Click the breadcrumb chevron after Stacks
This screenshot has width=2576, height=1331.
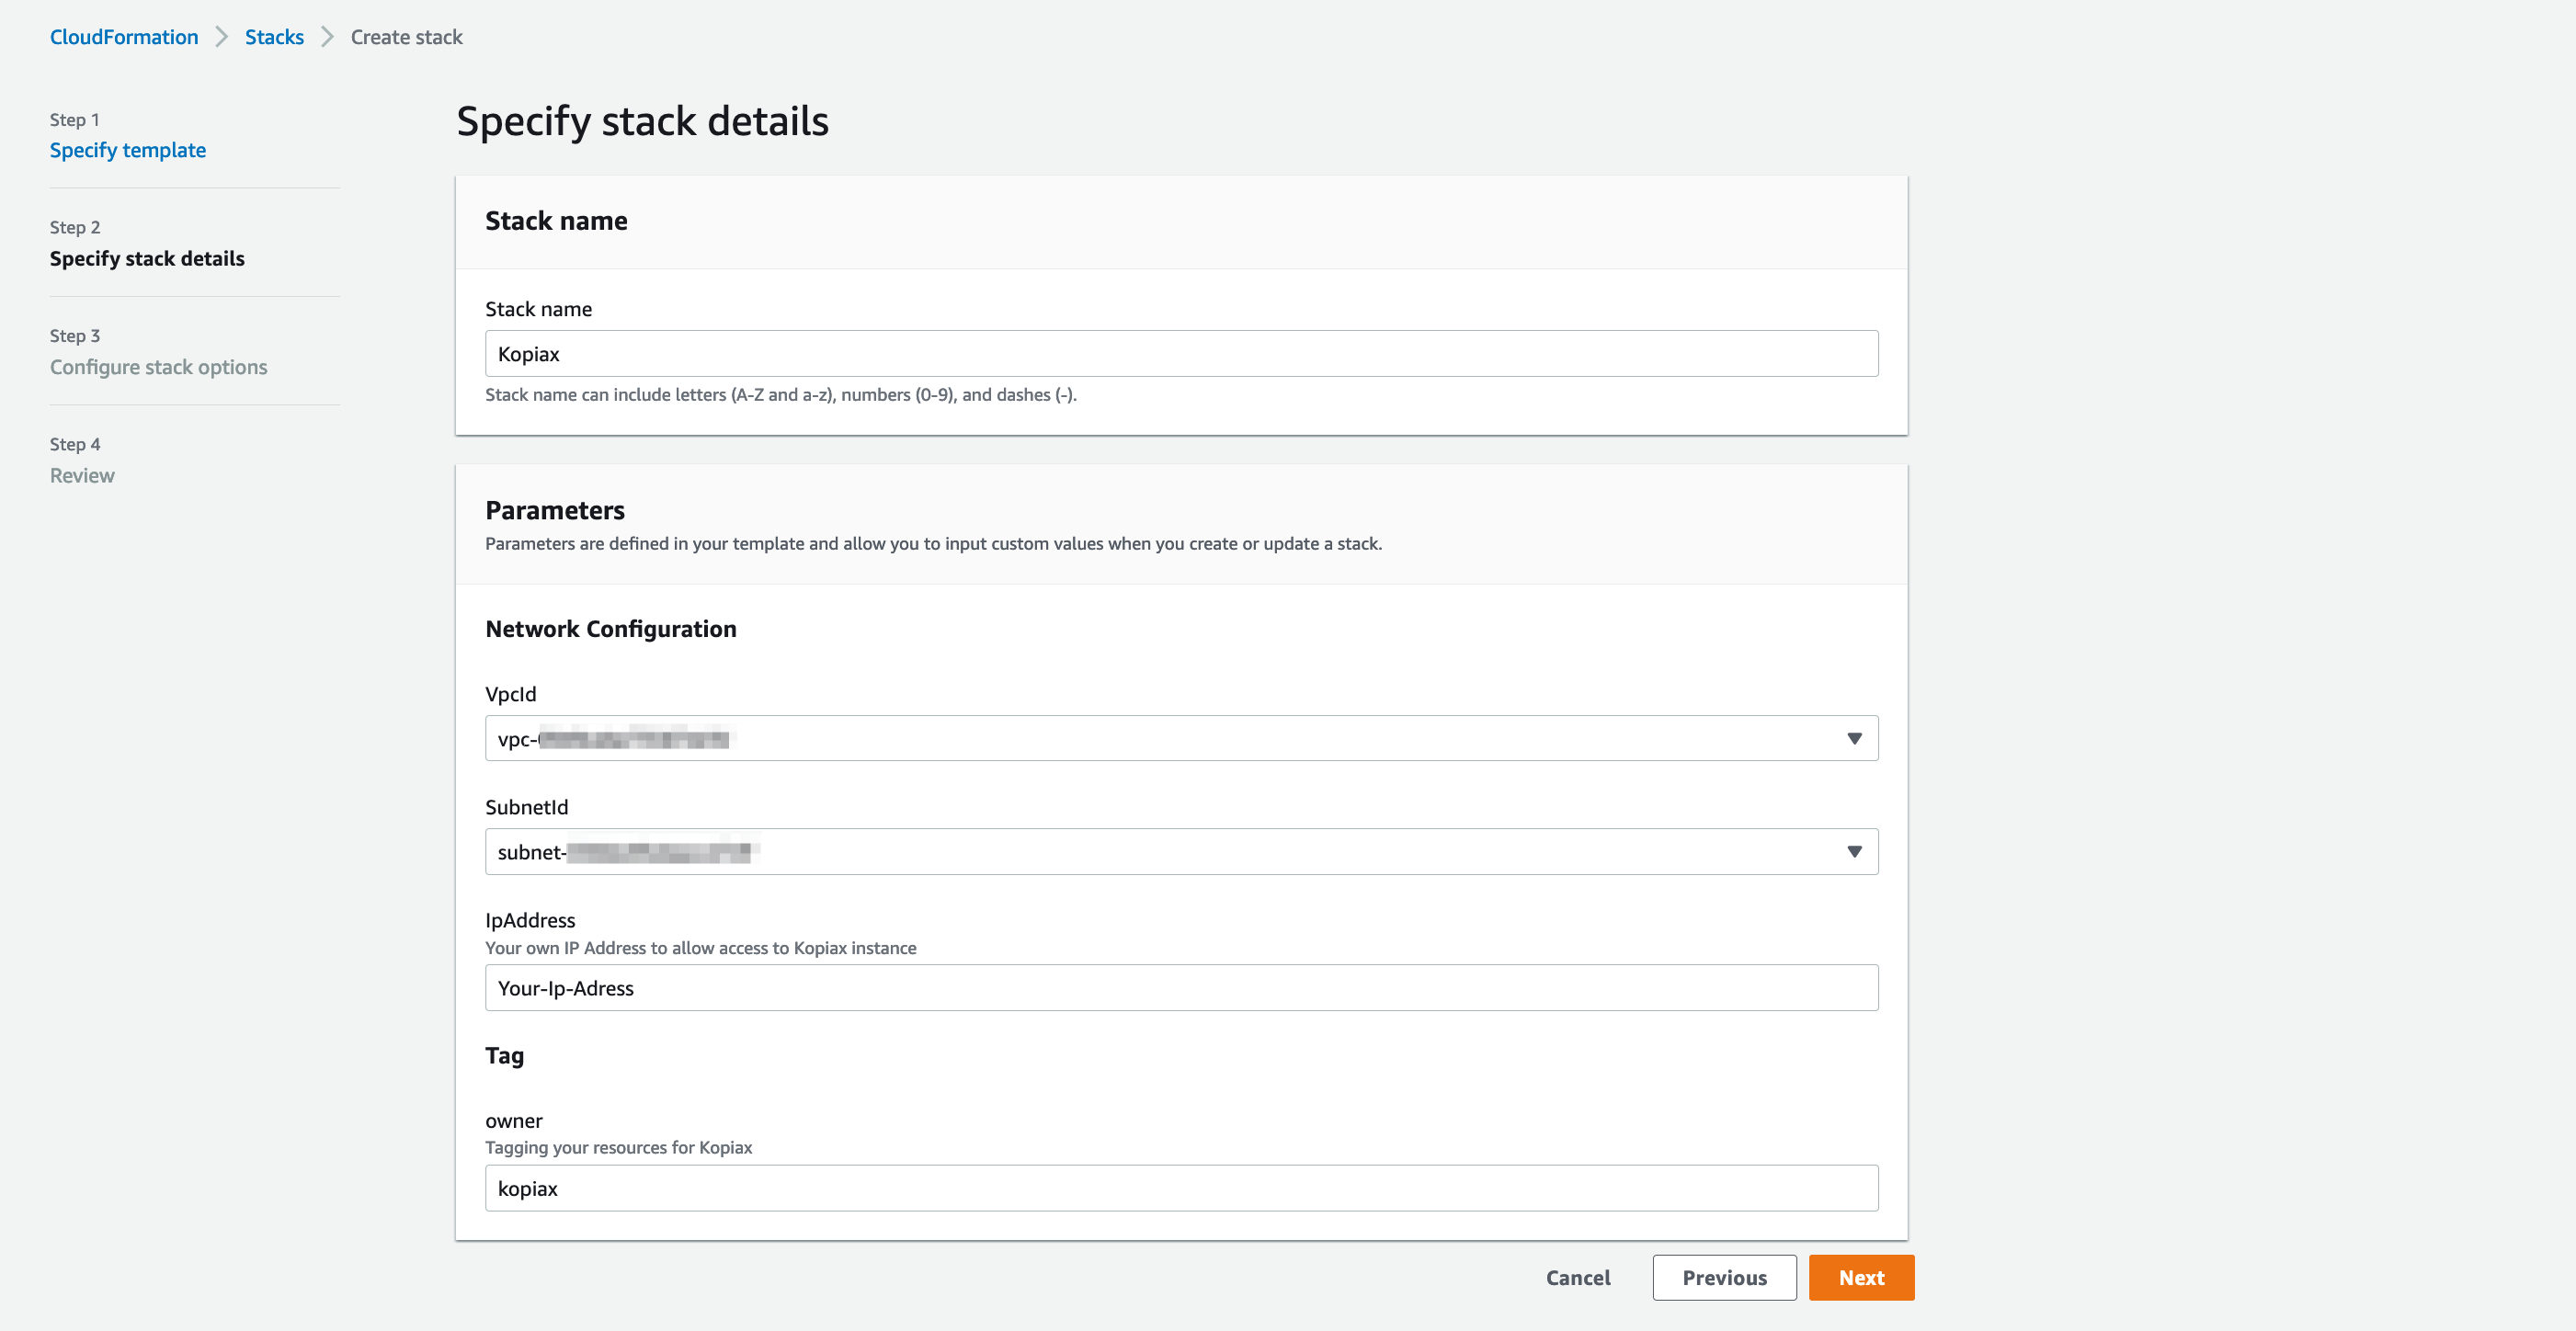(327, 37)
